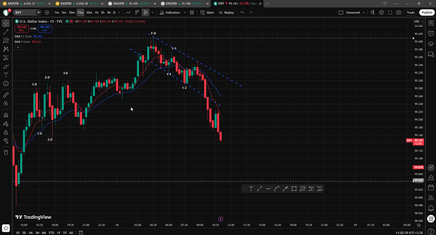Toggle hide all drawings eye icon
436x235 pixels.
tap(6, 140)
